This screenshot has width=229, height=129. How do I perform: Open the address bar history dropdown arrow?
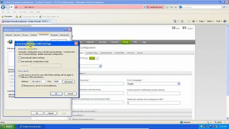coord(144,7)
